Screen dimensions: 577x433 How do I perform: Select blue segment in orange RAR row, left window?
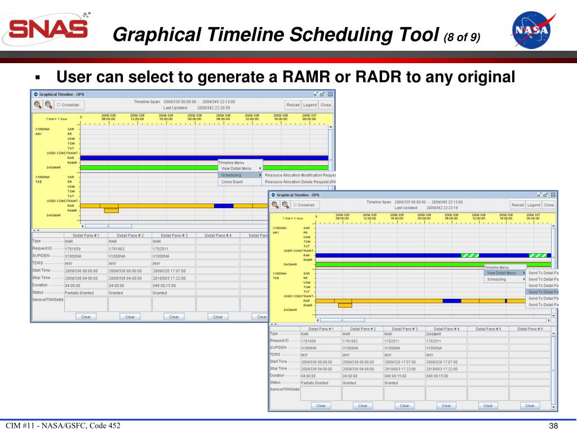[224, 206]
